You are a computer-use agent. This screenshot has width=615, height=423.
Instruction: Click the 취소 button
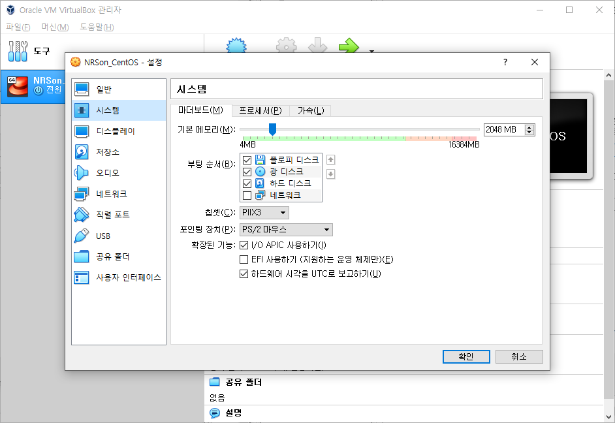(x=519, y=357)
